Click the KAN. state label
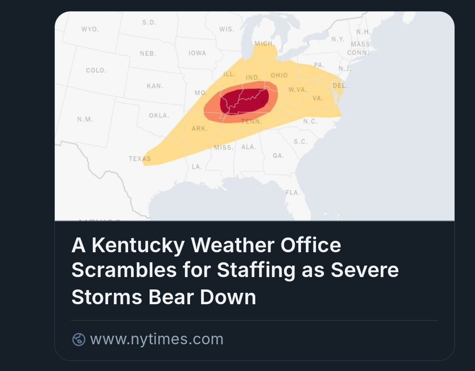The image size is (475, 371). (155, 86)
